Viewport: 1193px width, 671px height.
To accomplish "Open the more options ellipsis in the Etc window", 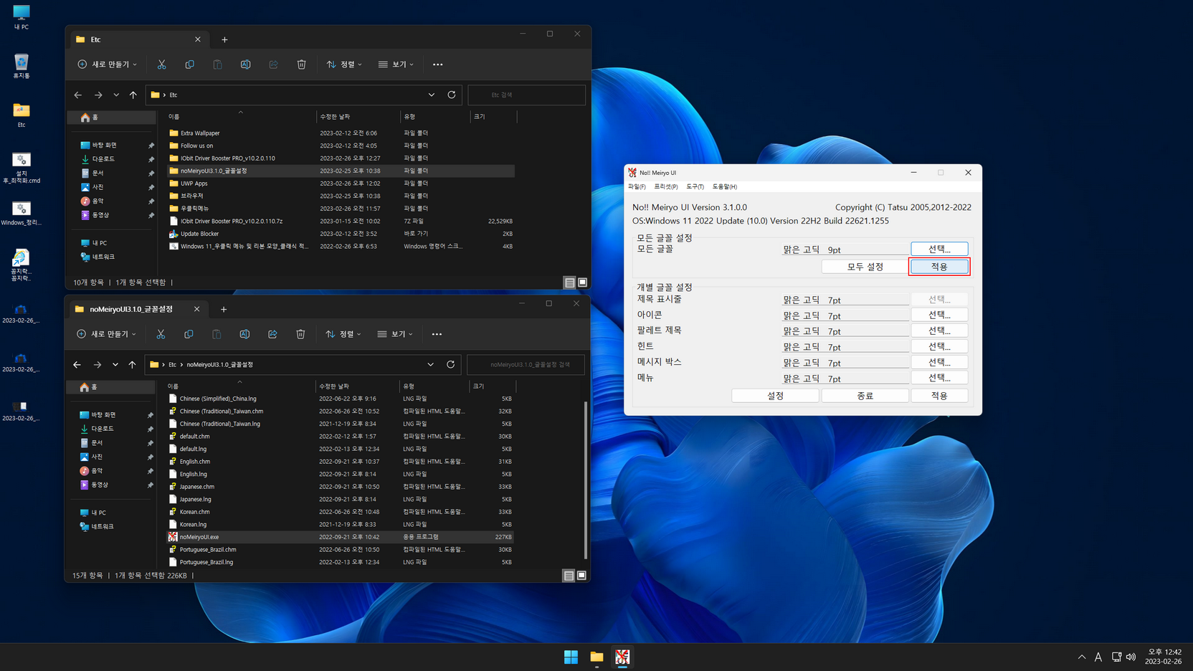I will pos(437,65).
